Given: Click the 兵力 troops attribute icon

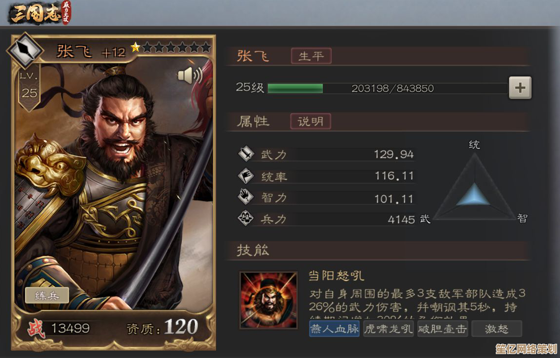Looking at the screenshot, I should (x=246, y=218).
